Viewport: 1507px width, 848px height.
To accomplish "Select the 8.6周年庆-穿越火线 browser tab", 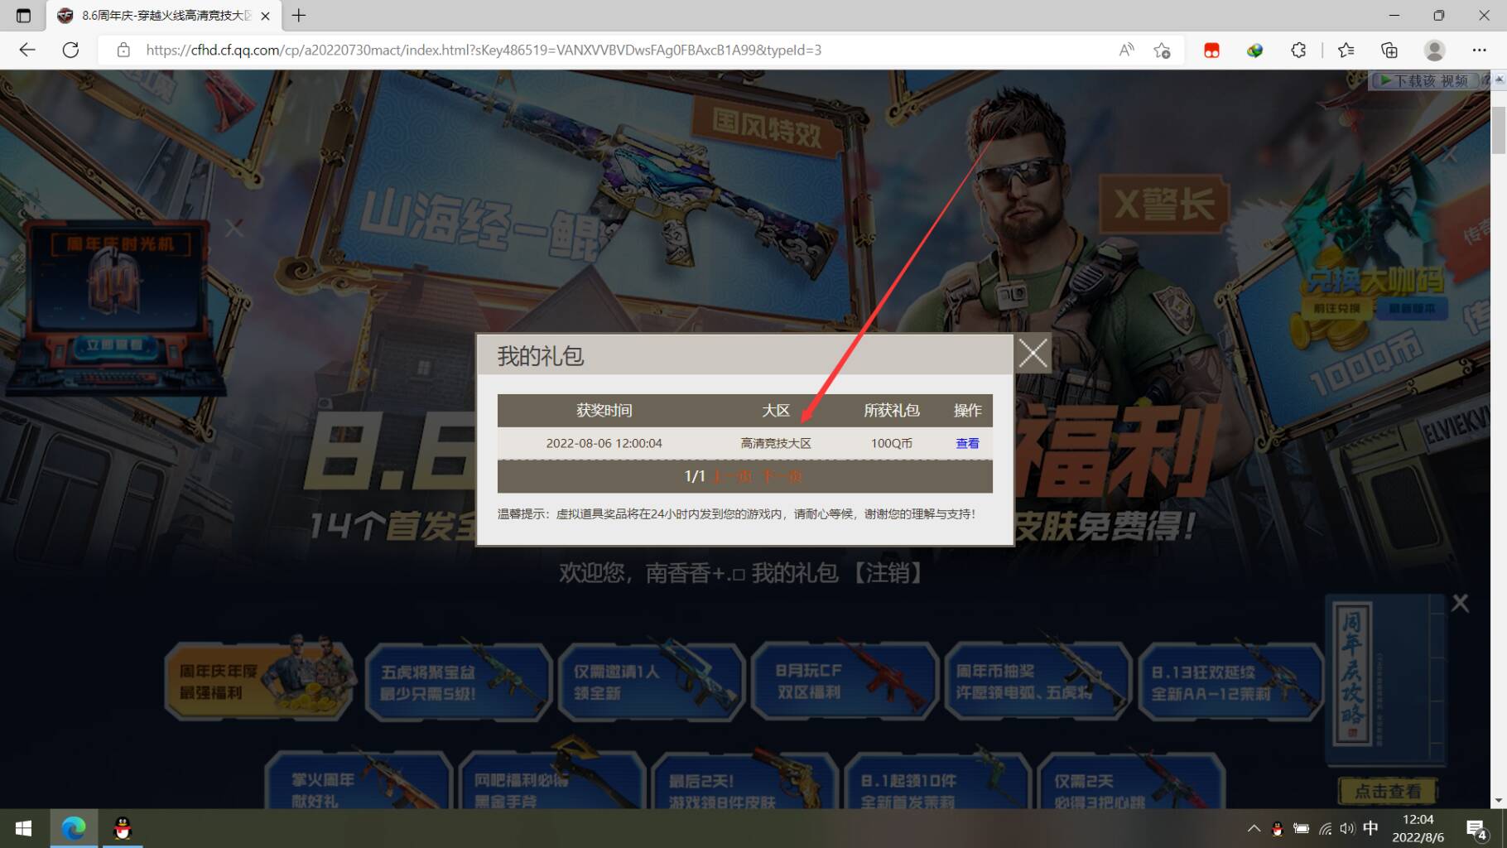I will click(164, 16).
